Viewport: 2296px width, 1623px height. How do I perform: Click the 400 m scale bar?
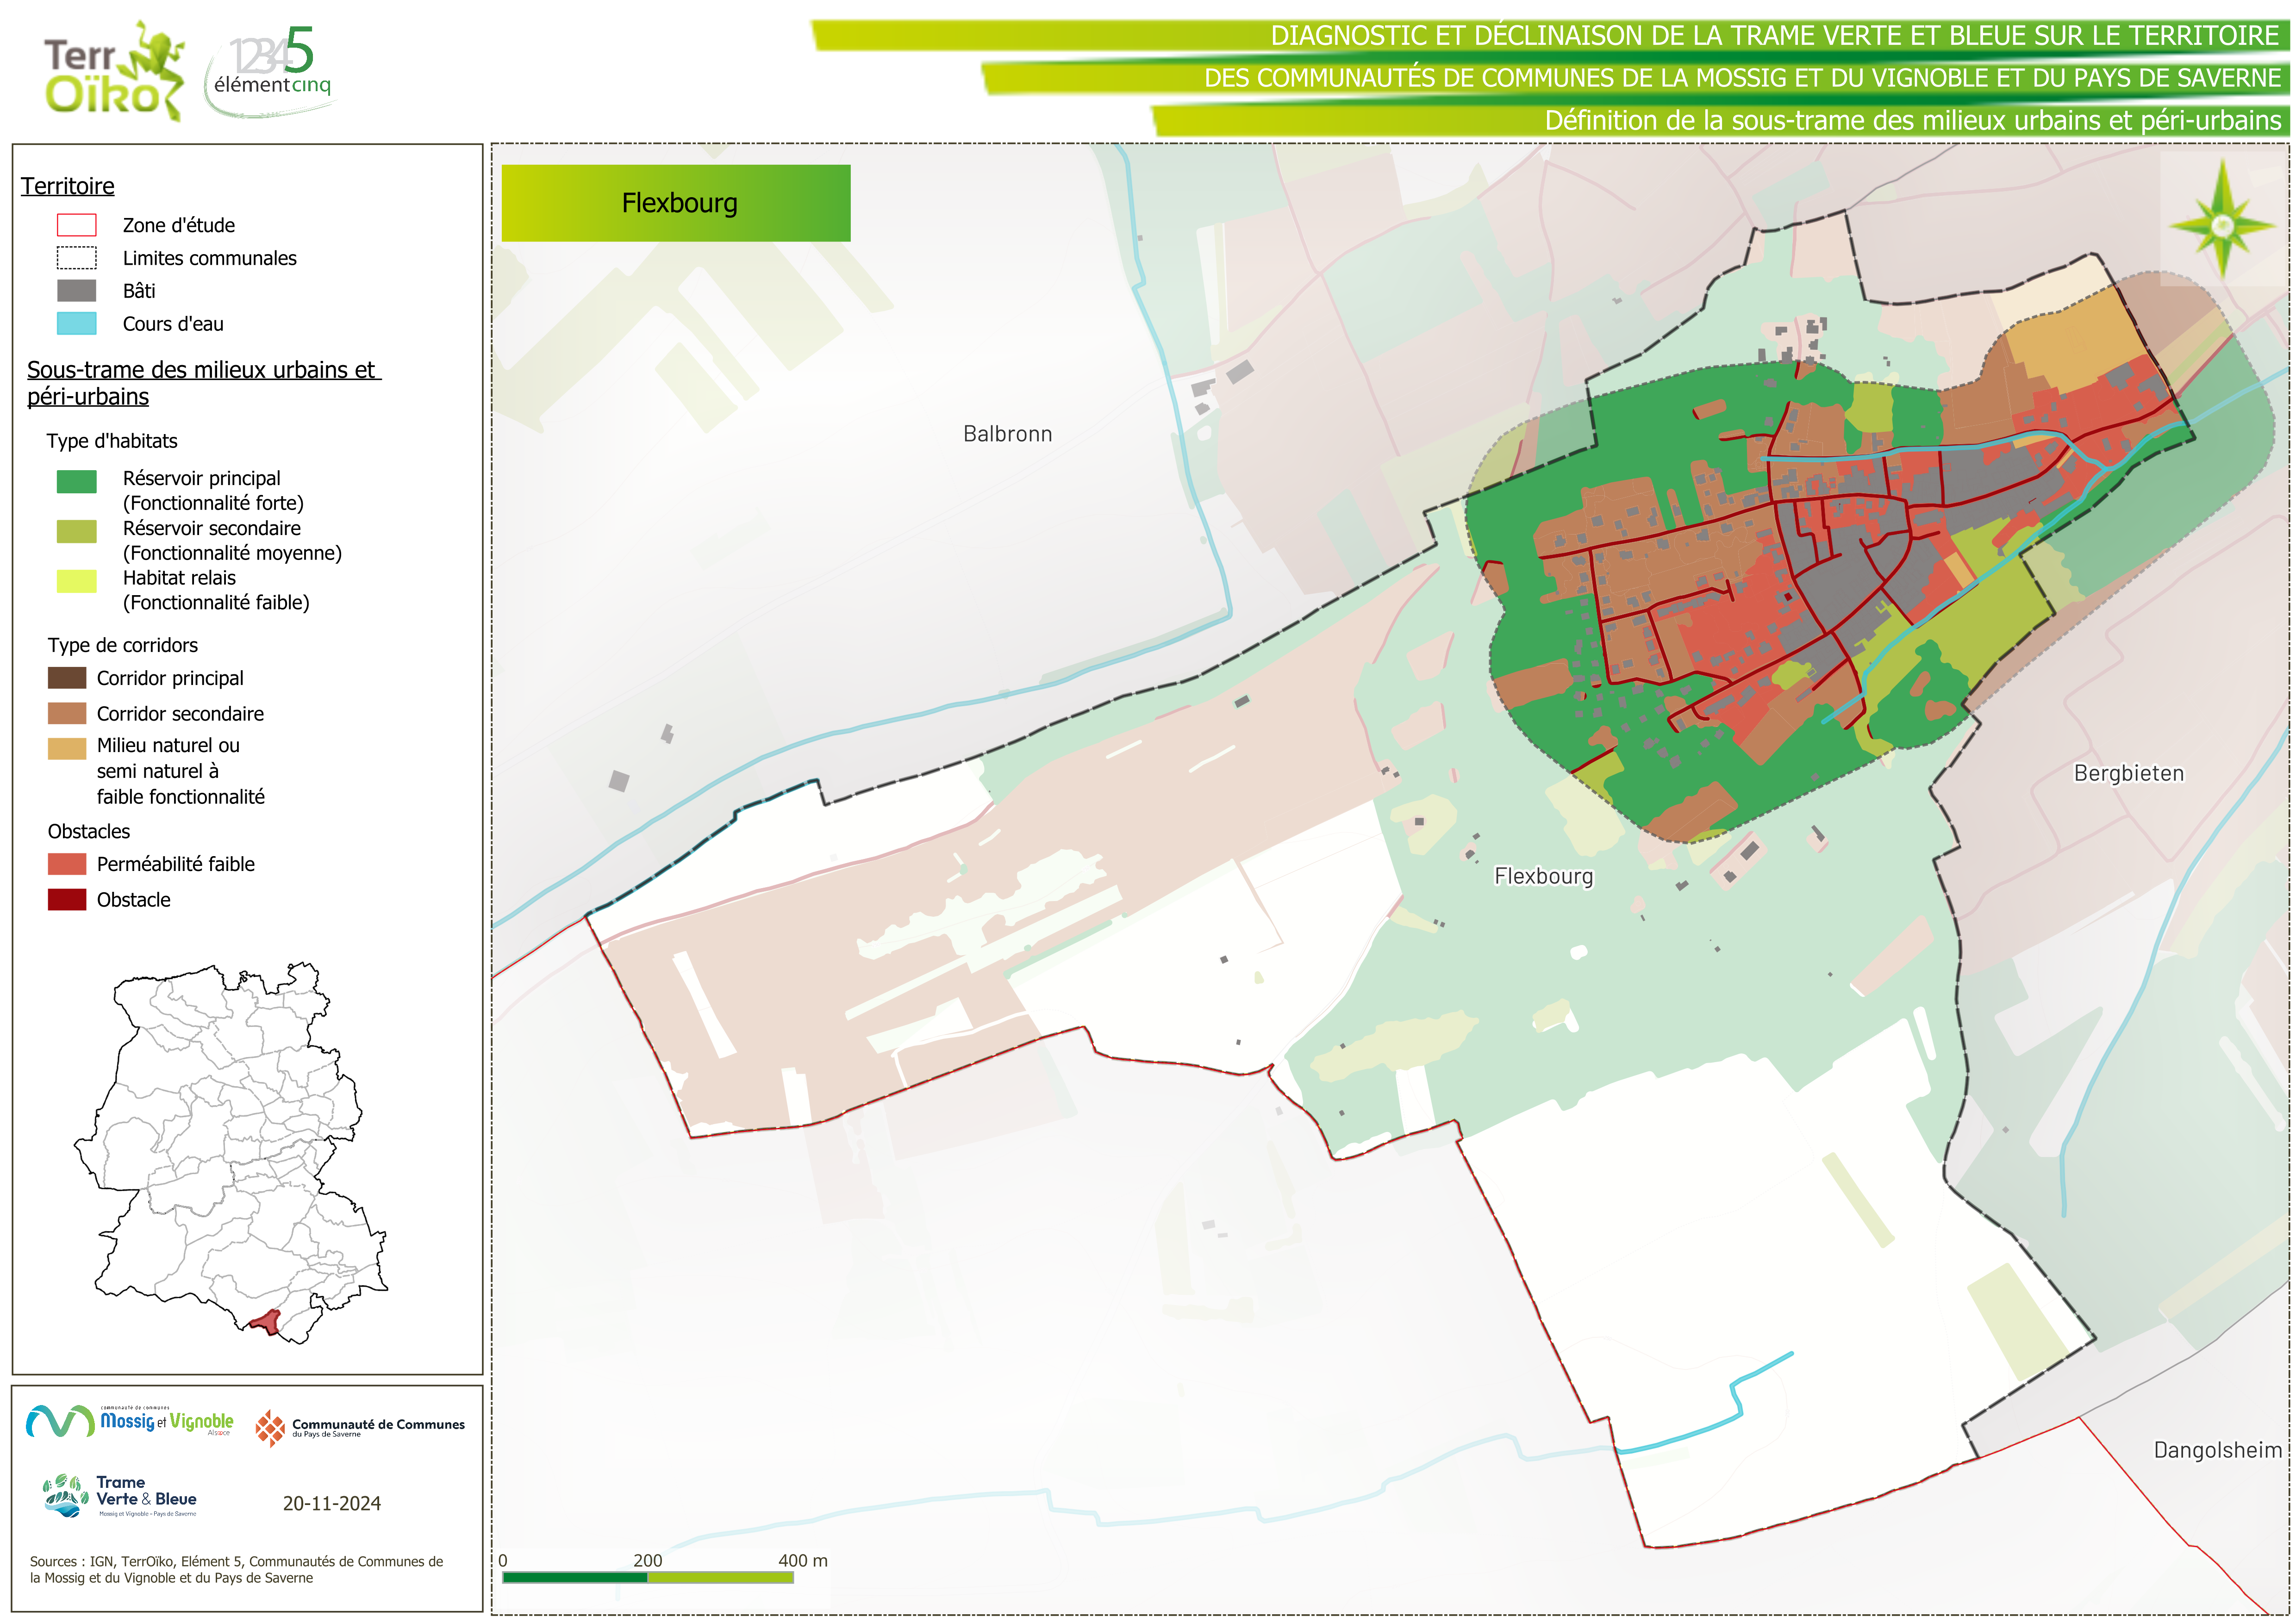[x=647, y=1577]
